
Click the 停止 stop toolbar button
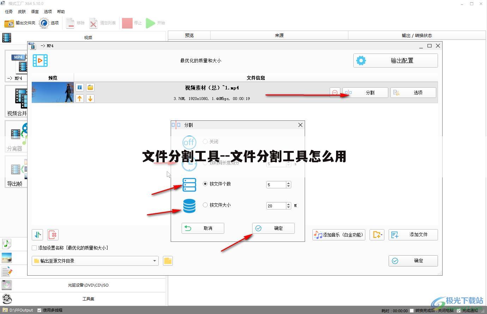coord(132,23)
